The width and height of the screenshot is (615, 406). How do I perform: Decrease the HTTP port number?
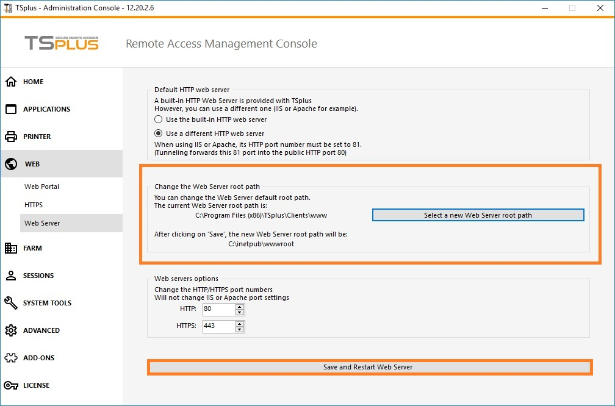(240, 312)
